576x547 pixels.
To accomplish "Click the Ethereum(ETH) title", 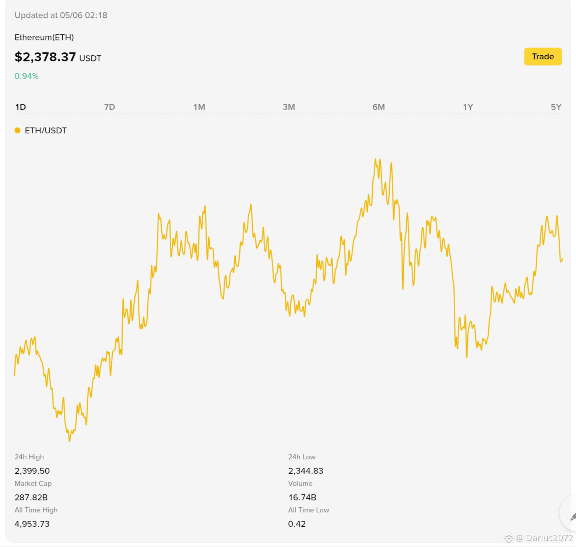I will click(44, 37).
